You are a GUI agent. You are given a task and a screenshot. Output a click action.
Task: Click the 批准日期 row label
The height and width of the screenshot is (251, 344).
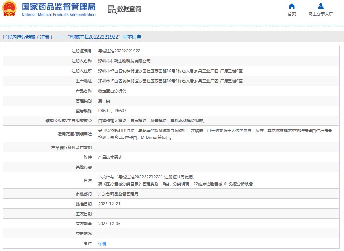pos(84,204)
